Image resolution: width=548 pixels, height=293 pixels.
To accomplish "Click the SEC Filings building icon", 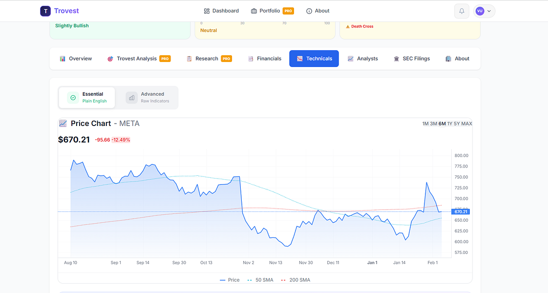I will [x=397, y=59].
